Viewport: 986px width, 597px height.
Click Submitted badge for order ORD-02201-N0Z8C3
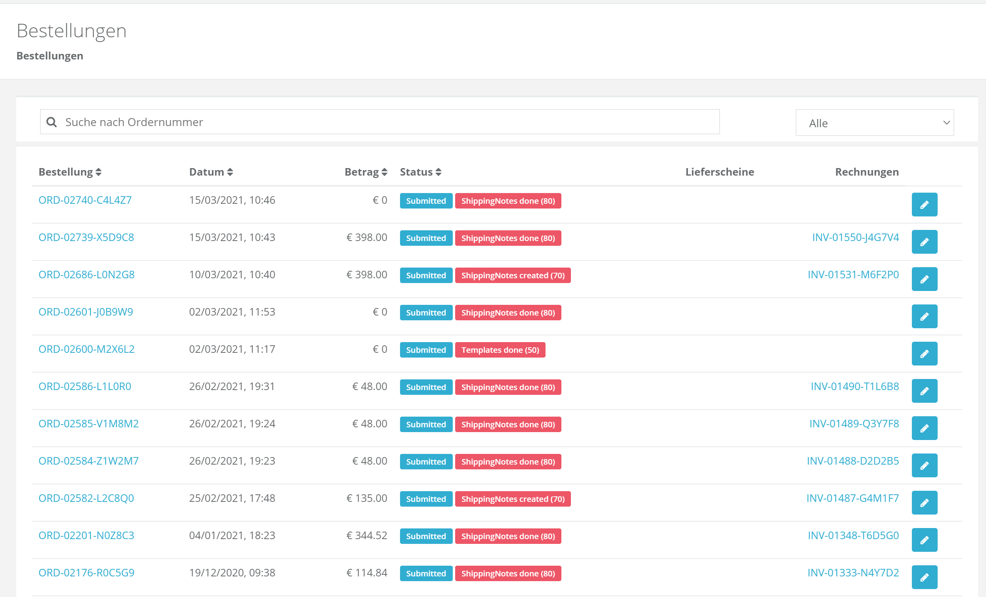[426, 536]
